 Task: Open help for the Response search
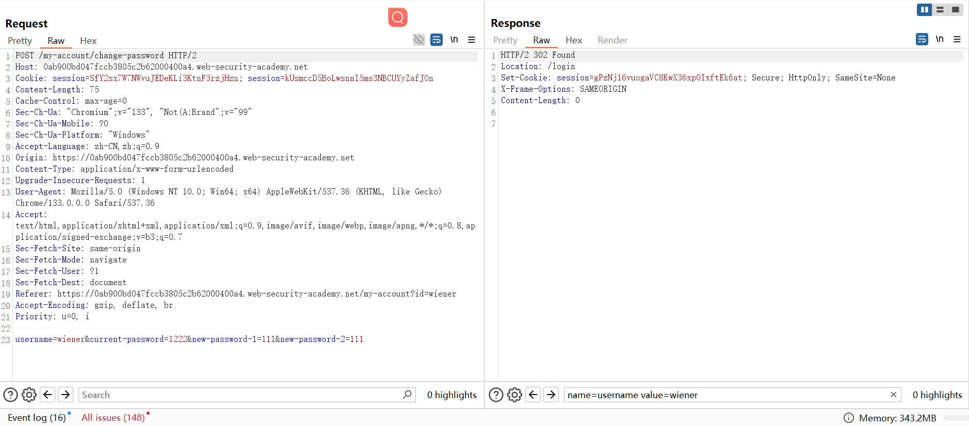pyautogui.click(x=496, y=395)
